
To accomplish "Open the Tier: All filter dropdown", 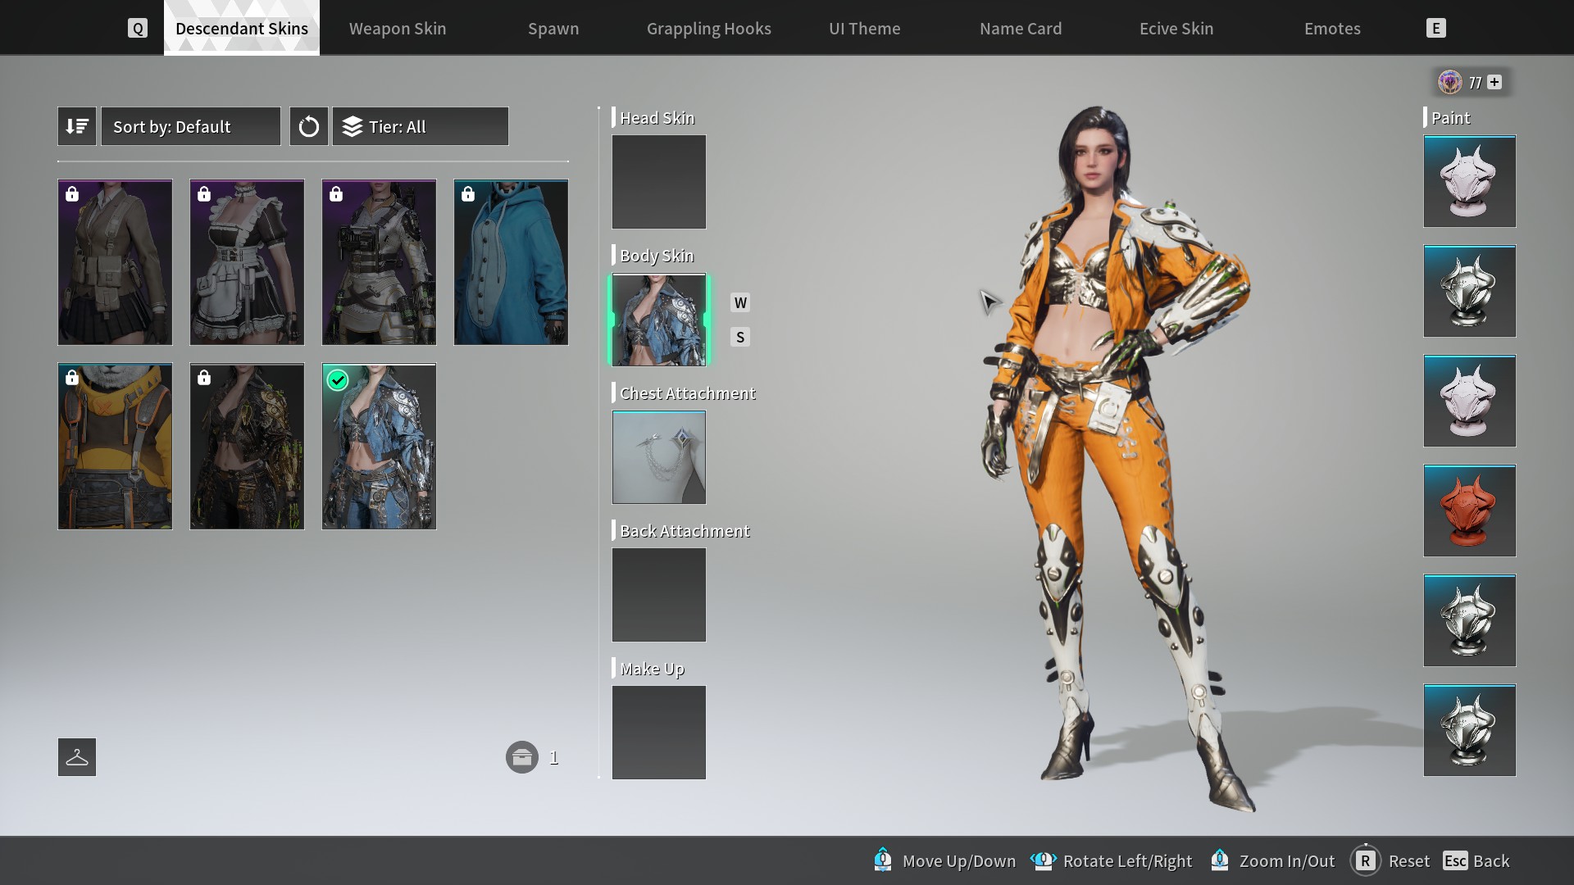I will click(420, 126).
